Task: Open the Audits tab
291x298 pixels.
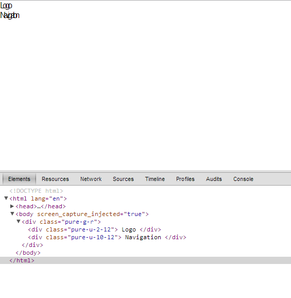Action: click(214, 179)
